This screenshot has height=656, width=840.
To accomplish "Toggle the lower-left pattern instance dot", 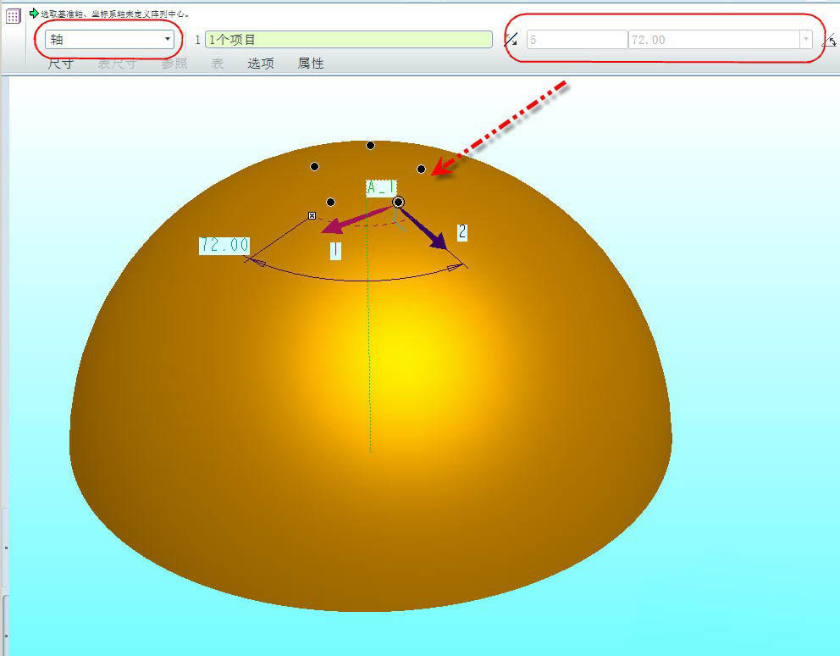I will [330, 203].
